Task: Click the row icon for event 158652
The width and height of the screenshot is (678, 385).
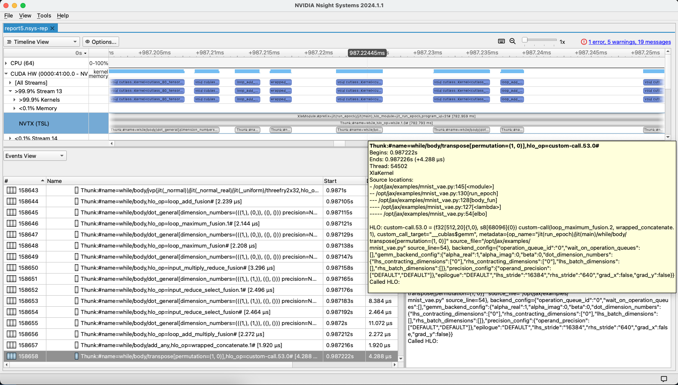Action: tap(11, 290)
